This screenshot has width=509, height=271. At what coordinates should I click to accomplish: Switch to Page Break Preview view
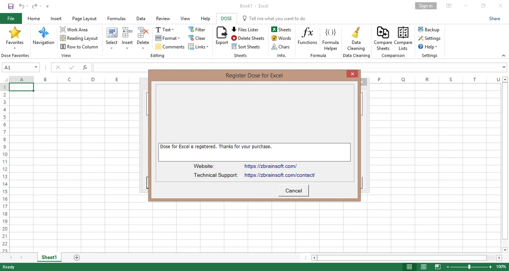pyautogui.click(x=438, y=267)
